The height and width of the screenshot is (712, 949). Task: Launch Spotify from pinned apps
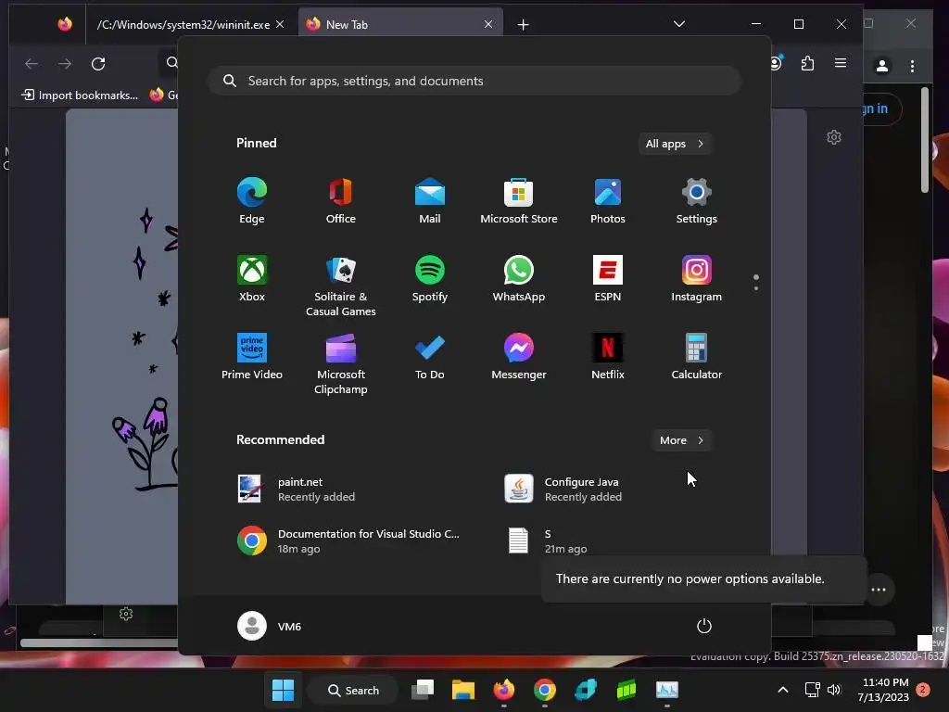[430, 279]
